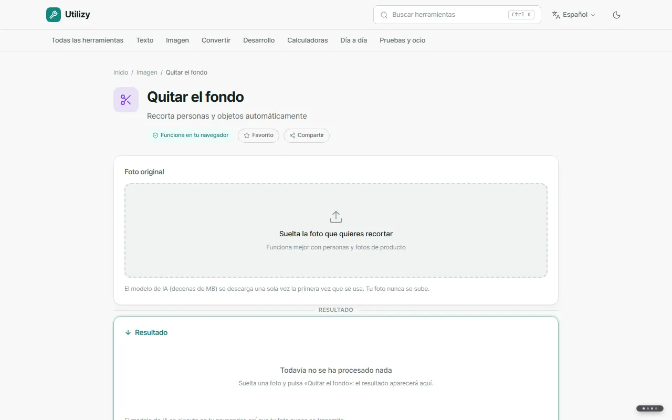672x420 pixels.
Task: Focus the Buscar herramientas search field
Action: click(x=457, y=15)
